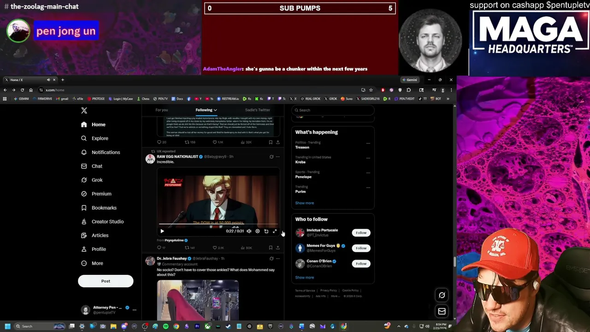Open the PsyopAnime source link
Viewport: 590px width, 332px height.
(x=176, y=240)
